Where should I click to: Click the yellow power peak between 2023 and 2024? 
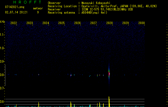(39, 104)
